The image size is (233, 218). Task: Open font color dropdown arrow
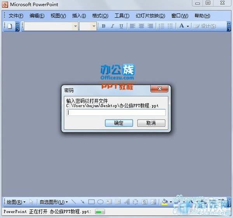[x=188, y=26]
